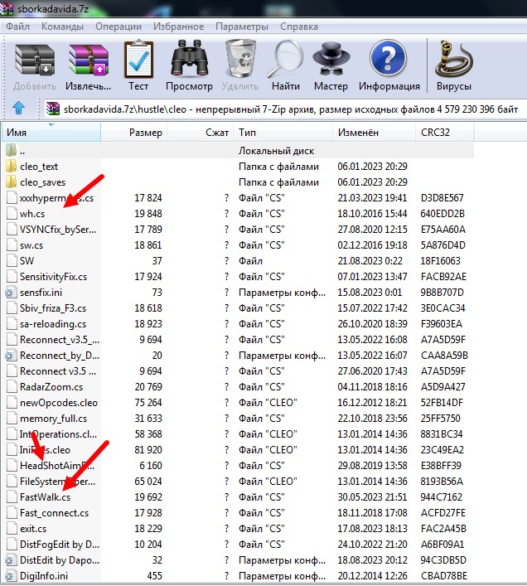The height and width of the screenshot is (586, 527).
Task: Open the View (Просмотр) binoculars icon
Action: (189, 61)
